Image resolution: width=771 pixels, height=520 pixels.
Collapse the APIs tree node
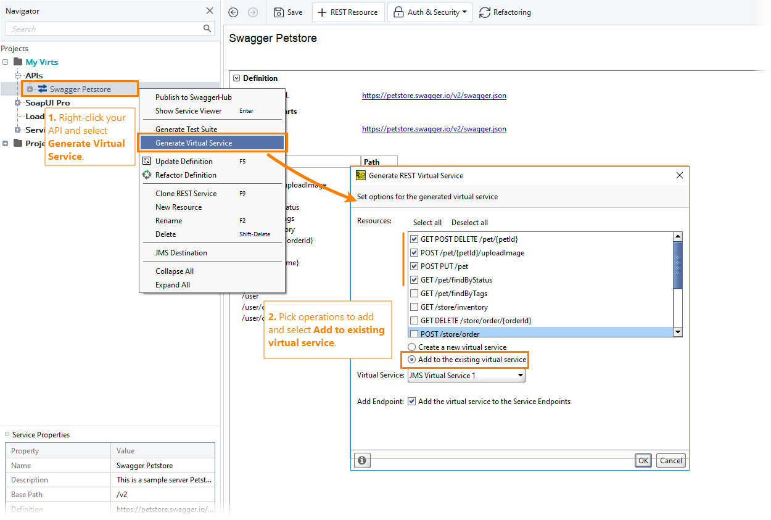[x=18, y=76]
